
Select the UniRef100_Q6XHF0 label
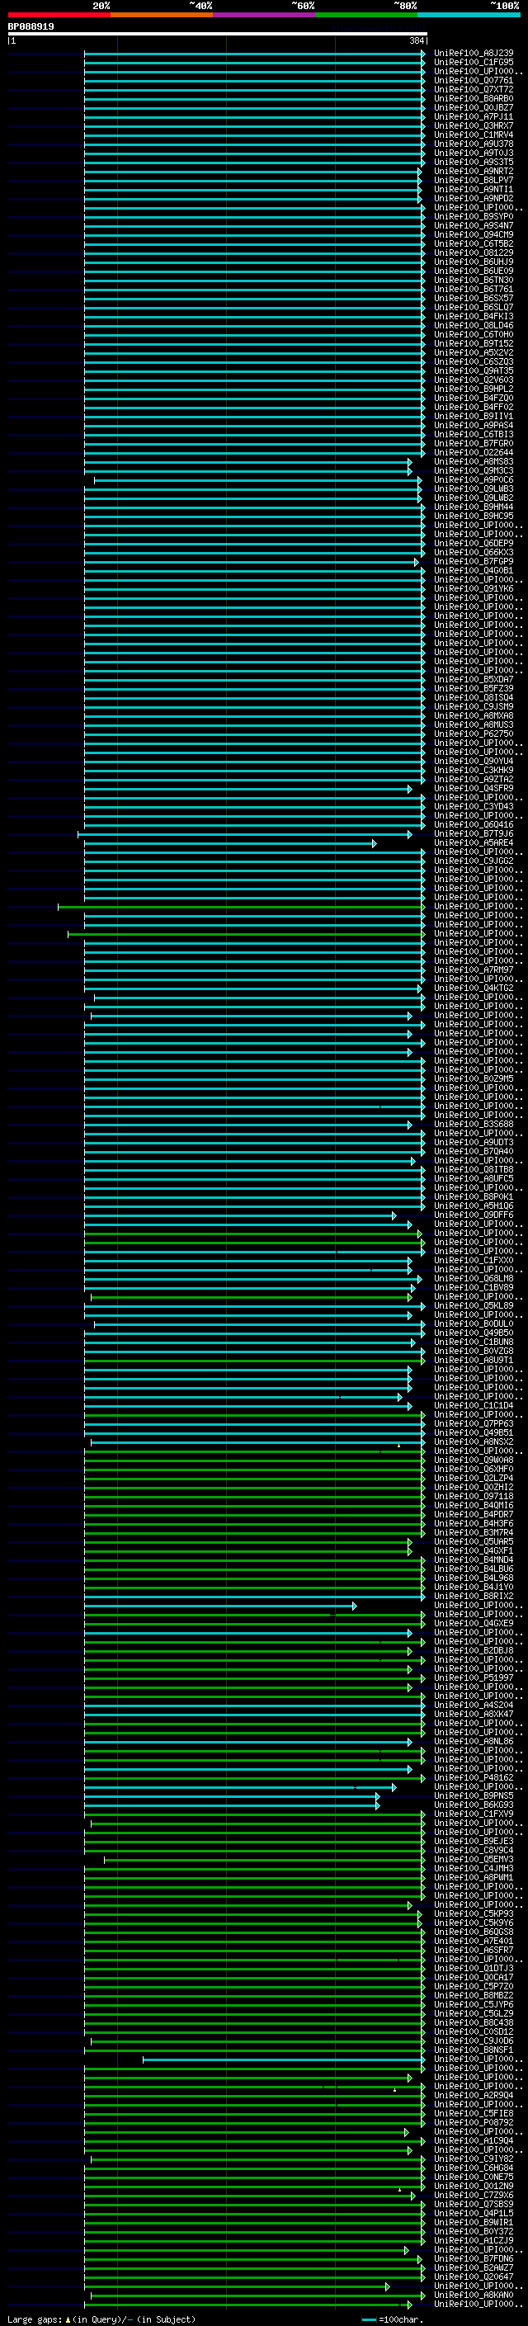click(474, 1469)
